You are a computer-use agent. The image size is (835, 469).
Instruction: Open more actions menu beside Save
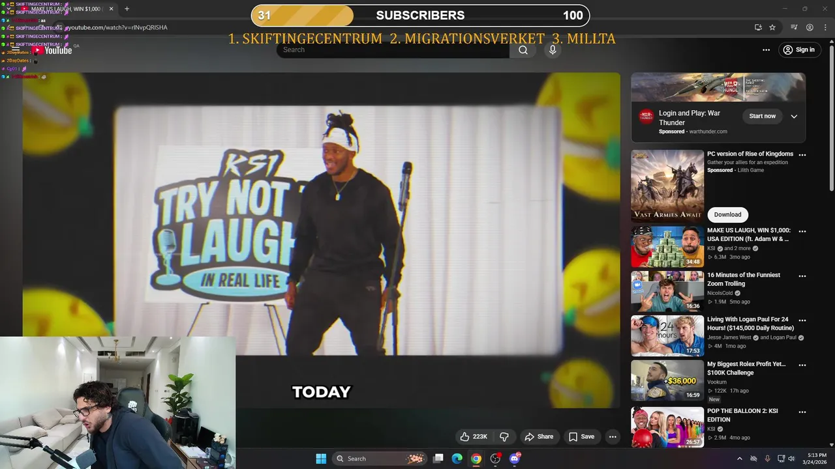613,436
